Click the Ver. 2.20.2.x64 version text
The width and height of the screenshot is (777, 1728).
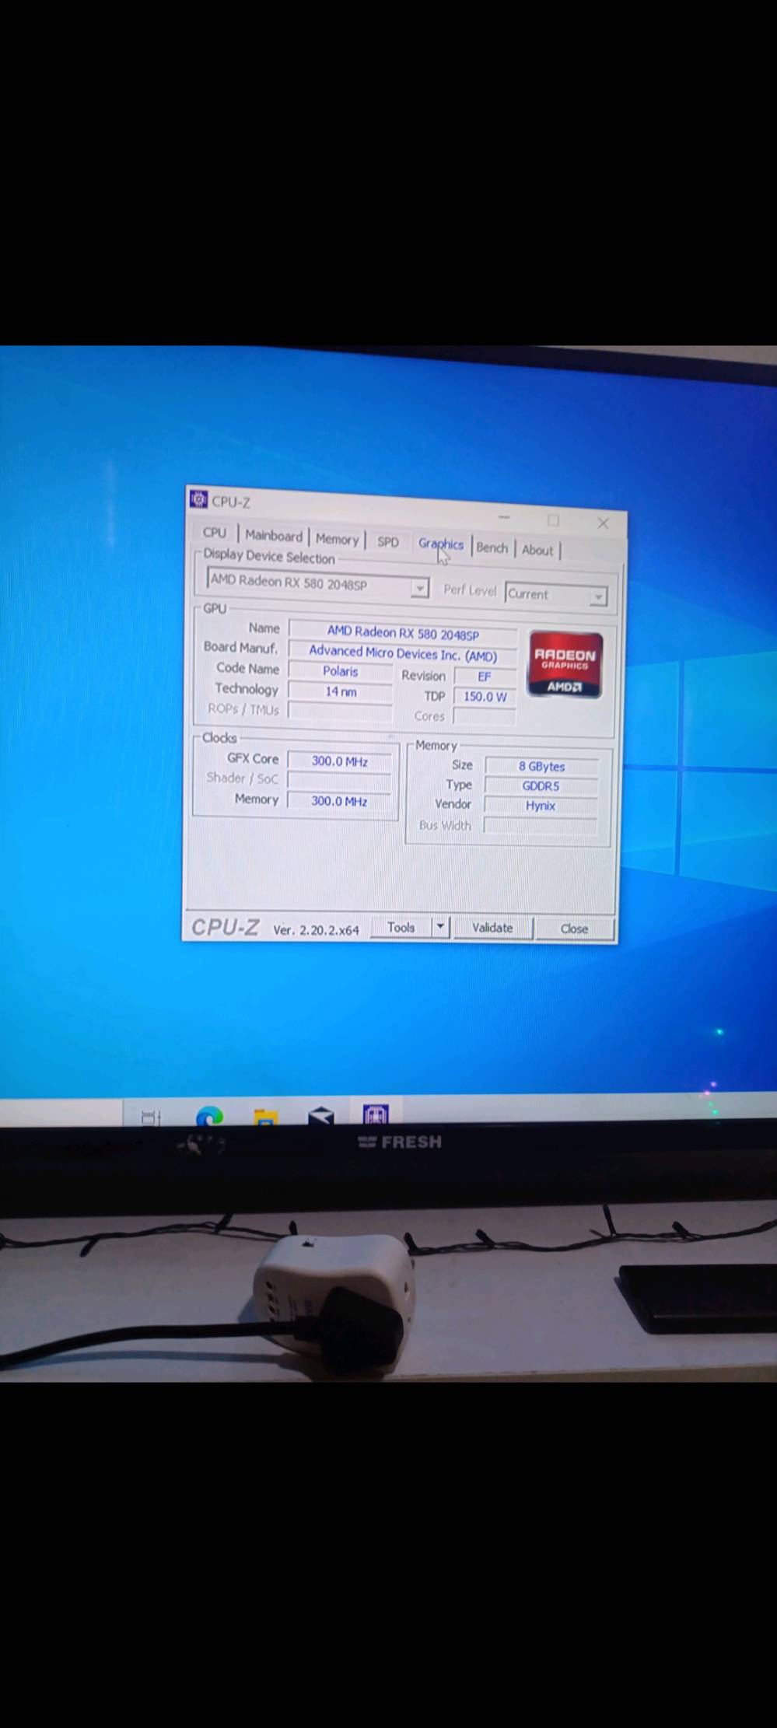tap(316, 930)
